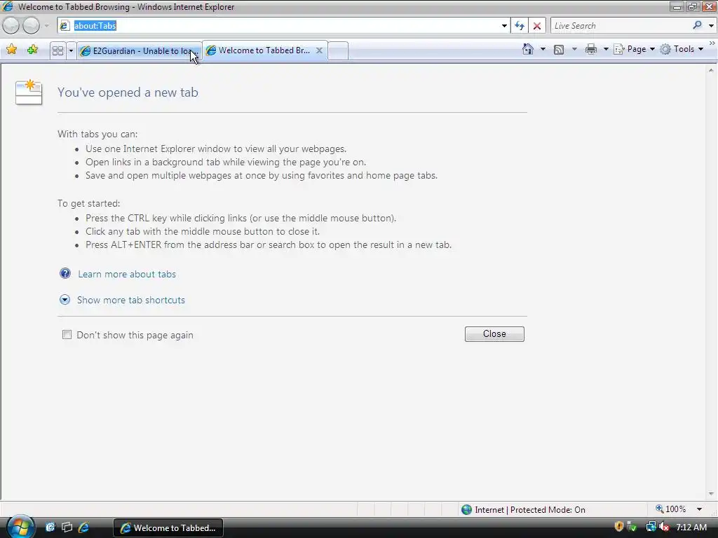Click the Refresh button

tap(520, 26)
